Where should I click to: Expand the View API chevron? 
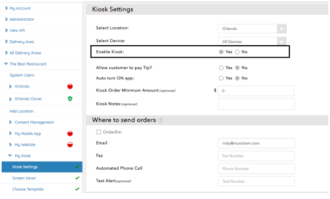click(7, 30)
